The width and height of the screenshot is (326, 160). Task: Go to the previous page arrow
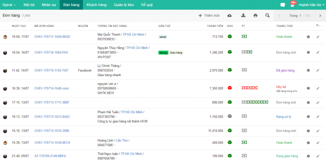280,15
